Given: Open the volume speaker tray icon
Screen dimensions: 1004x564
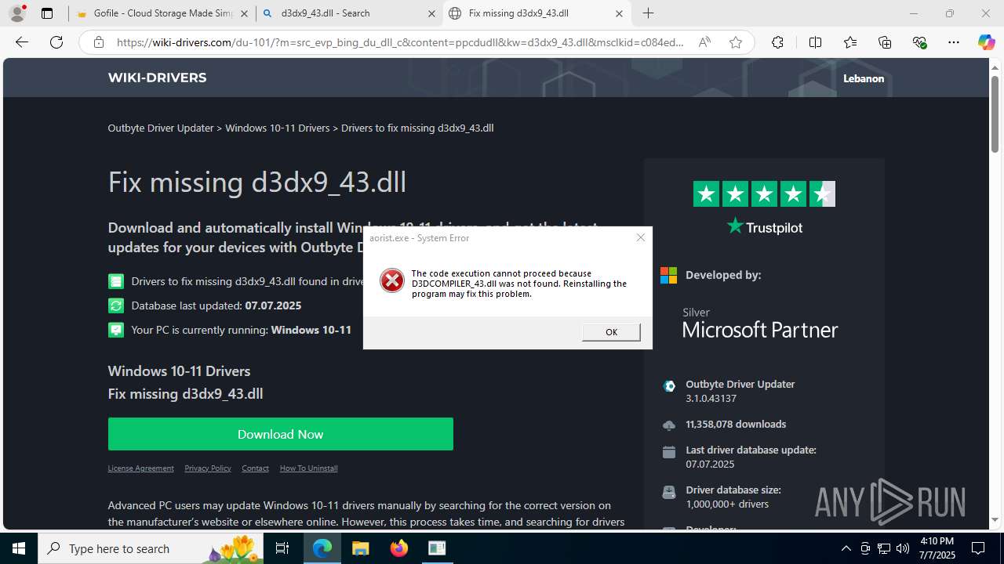Looking at the screenshot, I should coord(902,548).
